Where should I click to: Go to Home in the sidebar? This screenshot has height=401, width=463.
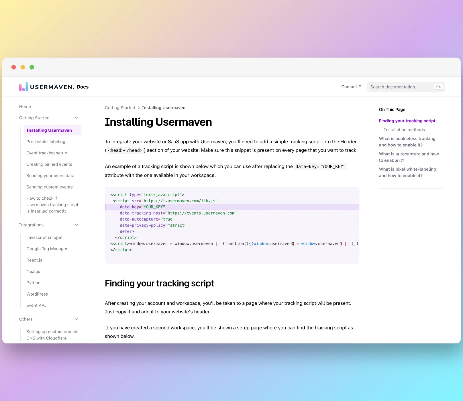(25, 107)
